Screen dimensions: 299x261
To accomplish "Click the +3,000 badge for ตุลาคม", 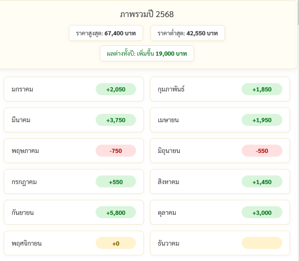I will tap(262, 212).
